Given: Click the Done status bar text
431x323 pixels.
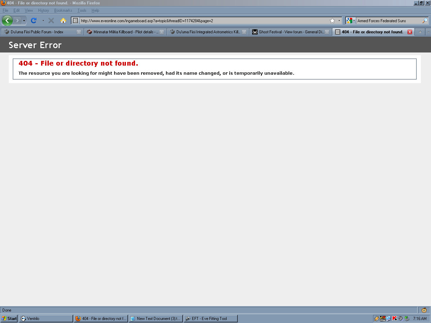Looking at the screenshot, I should pyautogui.click(x=7, y=310).
